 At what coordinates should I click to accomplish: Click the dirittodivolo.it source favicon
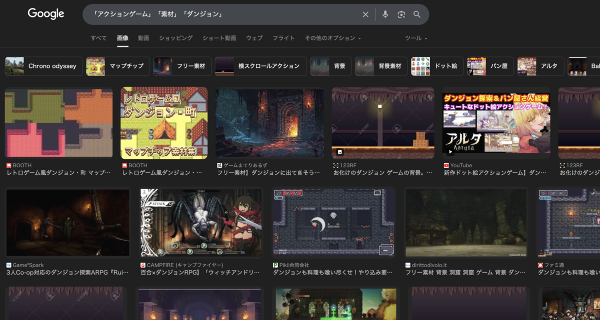[x=407, y=265]
